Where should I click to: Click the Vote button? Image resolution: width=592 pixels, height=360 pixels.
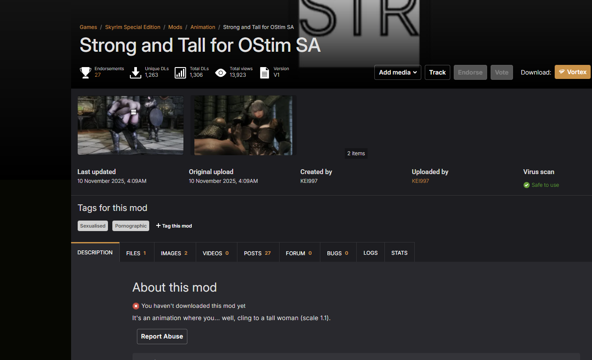pyautogui.click(x=502, y=72)
